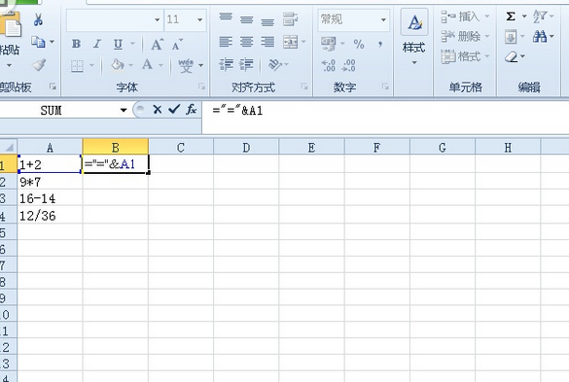Confirm formula entry with checkmark
This screenshot has width=569, height=382.
pyautogui.click(x=174, y=109)
